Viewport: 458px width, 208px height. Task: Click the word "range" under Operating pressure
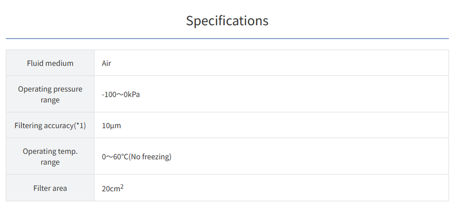50,100
